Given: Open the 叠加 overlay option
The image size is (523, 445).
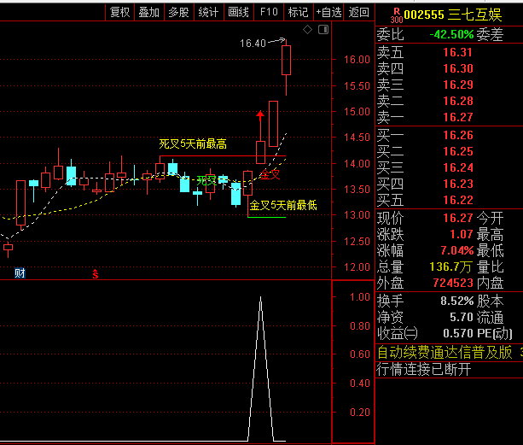Looking at the screenshot, I should click(149, 12).
